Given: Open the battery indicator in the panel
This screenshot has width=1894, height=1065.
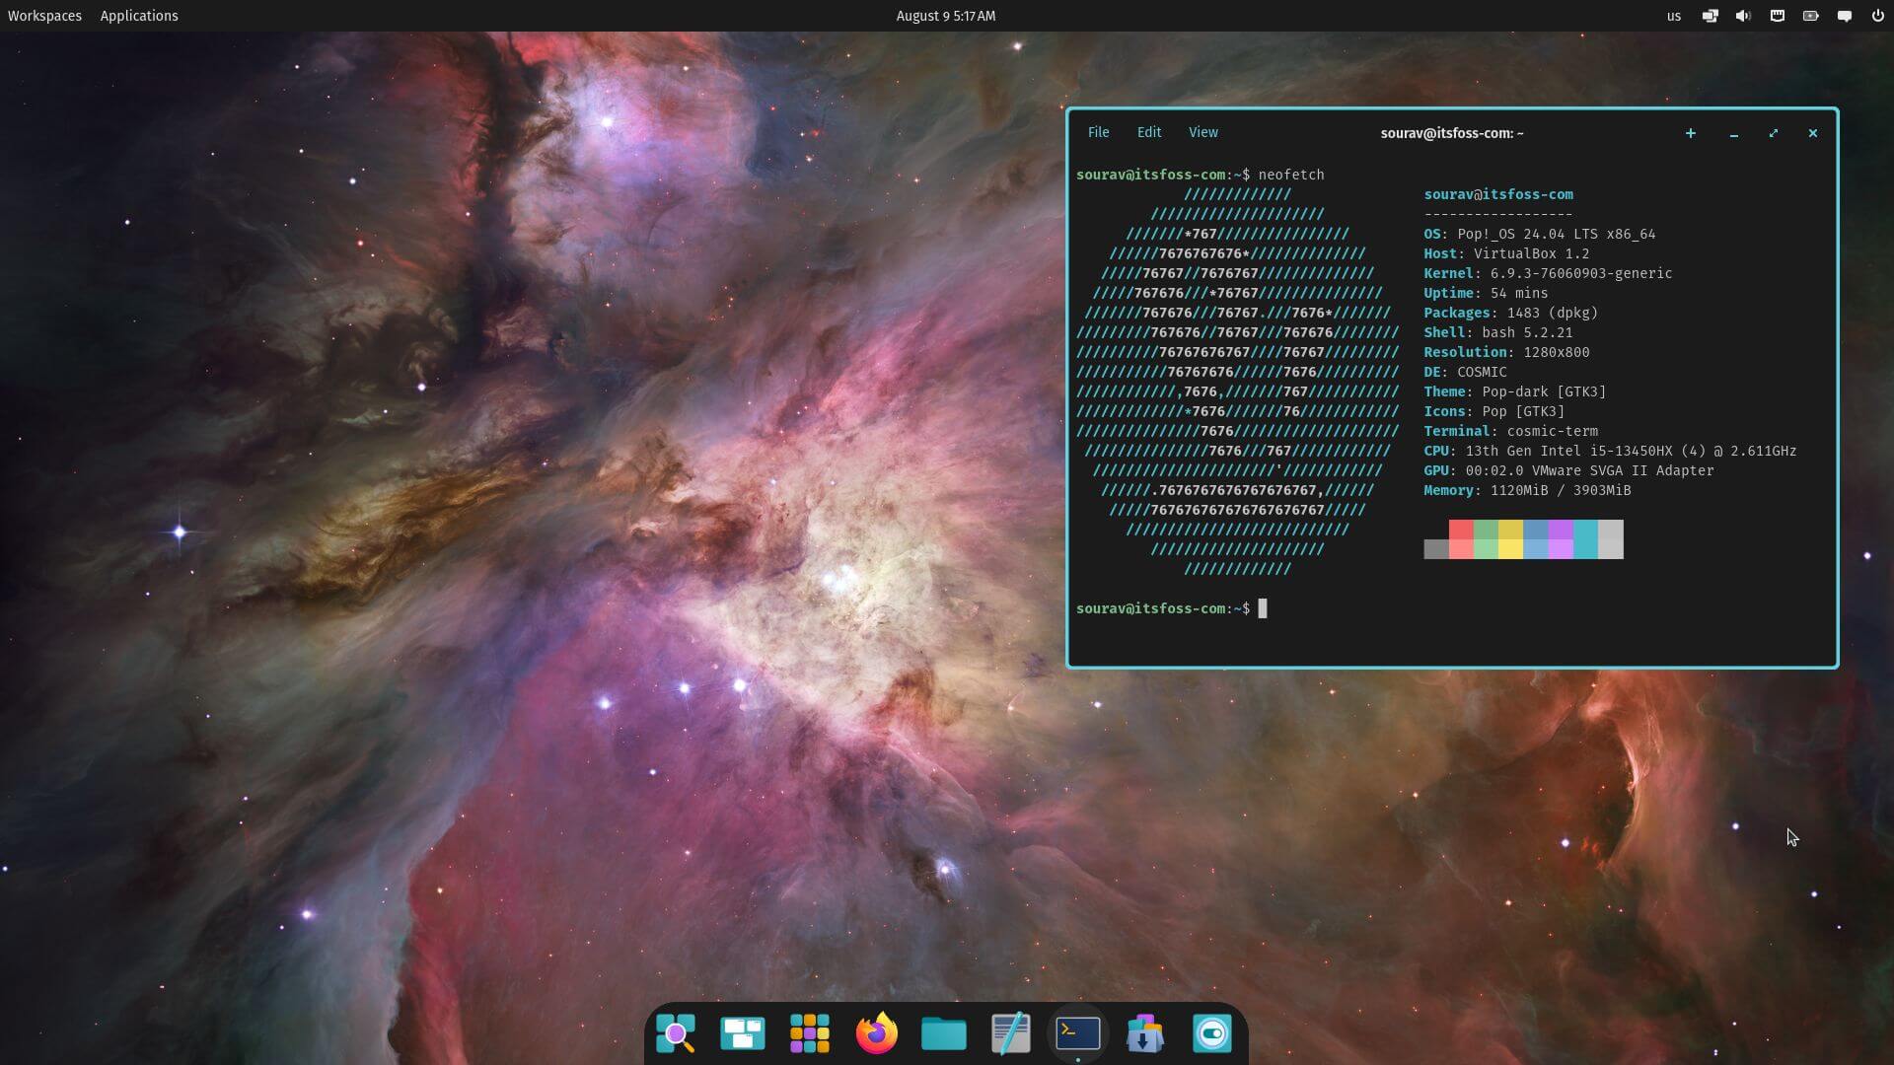Looking at the screenshot, I should (1810, 15).
